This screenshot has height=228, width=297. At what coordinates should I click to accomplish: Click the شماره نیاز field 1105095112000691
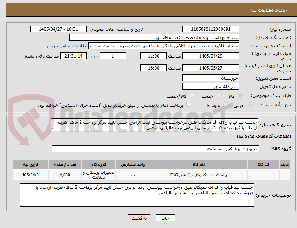pyautogui.click(x=210, y=29)
